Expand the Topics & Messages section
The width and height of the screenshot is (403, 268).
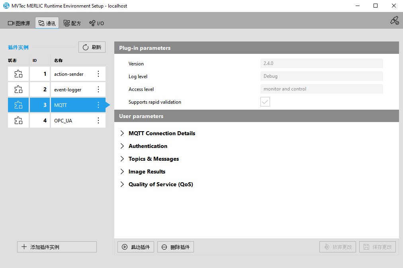[x=122, y=159]
